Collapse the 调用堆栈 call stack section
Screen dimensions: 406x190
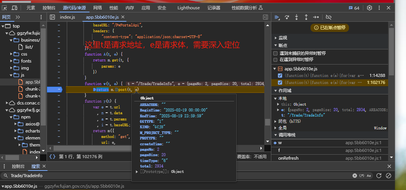pyautogui.click(x=276, y=135)
